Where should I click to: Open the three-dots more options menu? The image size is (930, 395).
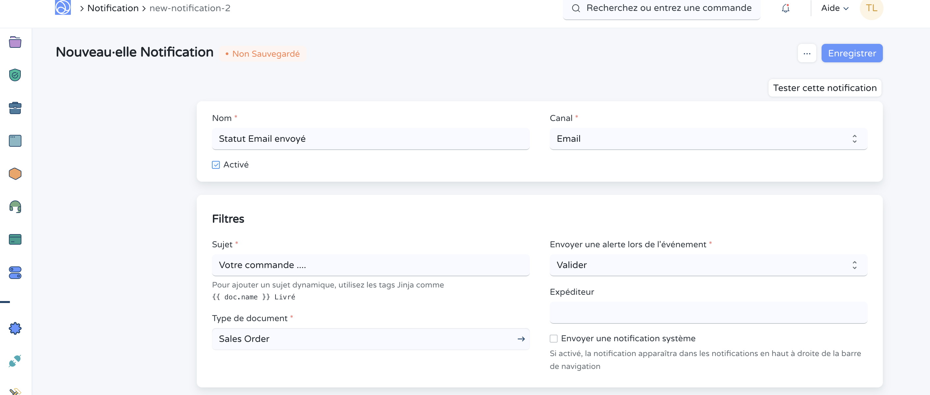pos(806,53)
